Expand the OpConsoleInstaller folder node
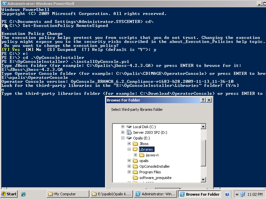The width and height of the screenshot is (266, 199). [129, 166]
